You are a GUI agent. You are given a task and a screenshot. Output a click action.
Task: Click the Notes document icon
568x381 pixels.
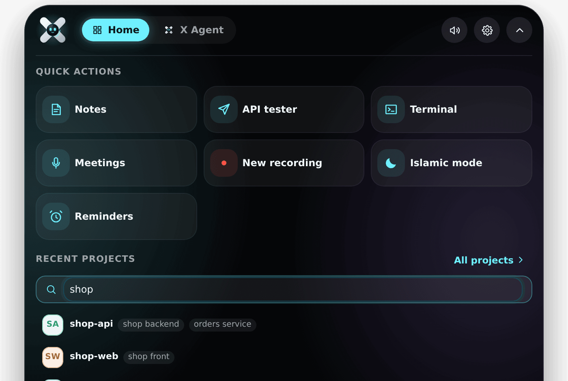click(x=56, y=109)
